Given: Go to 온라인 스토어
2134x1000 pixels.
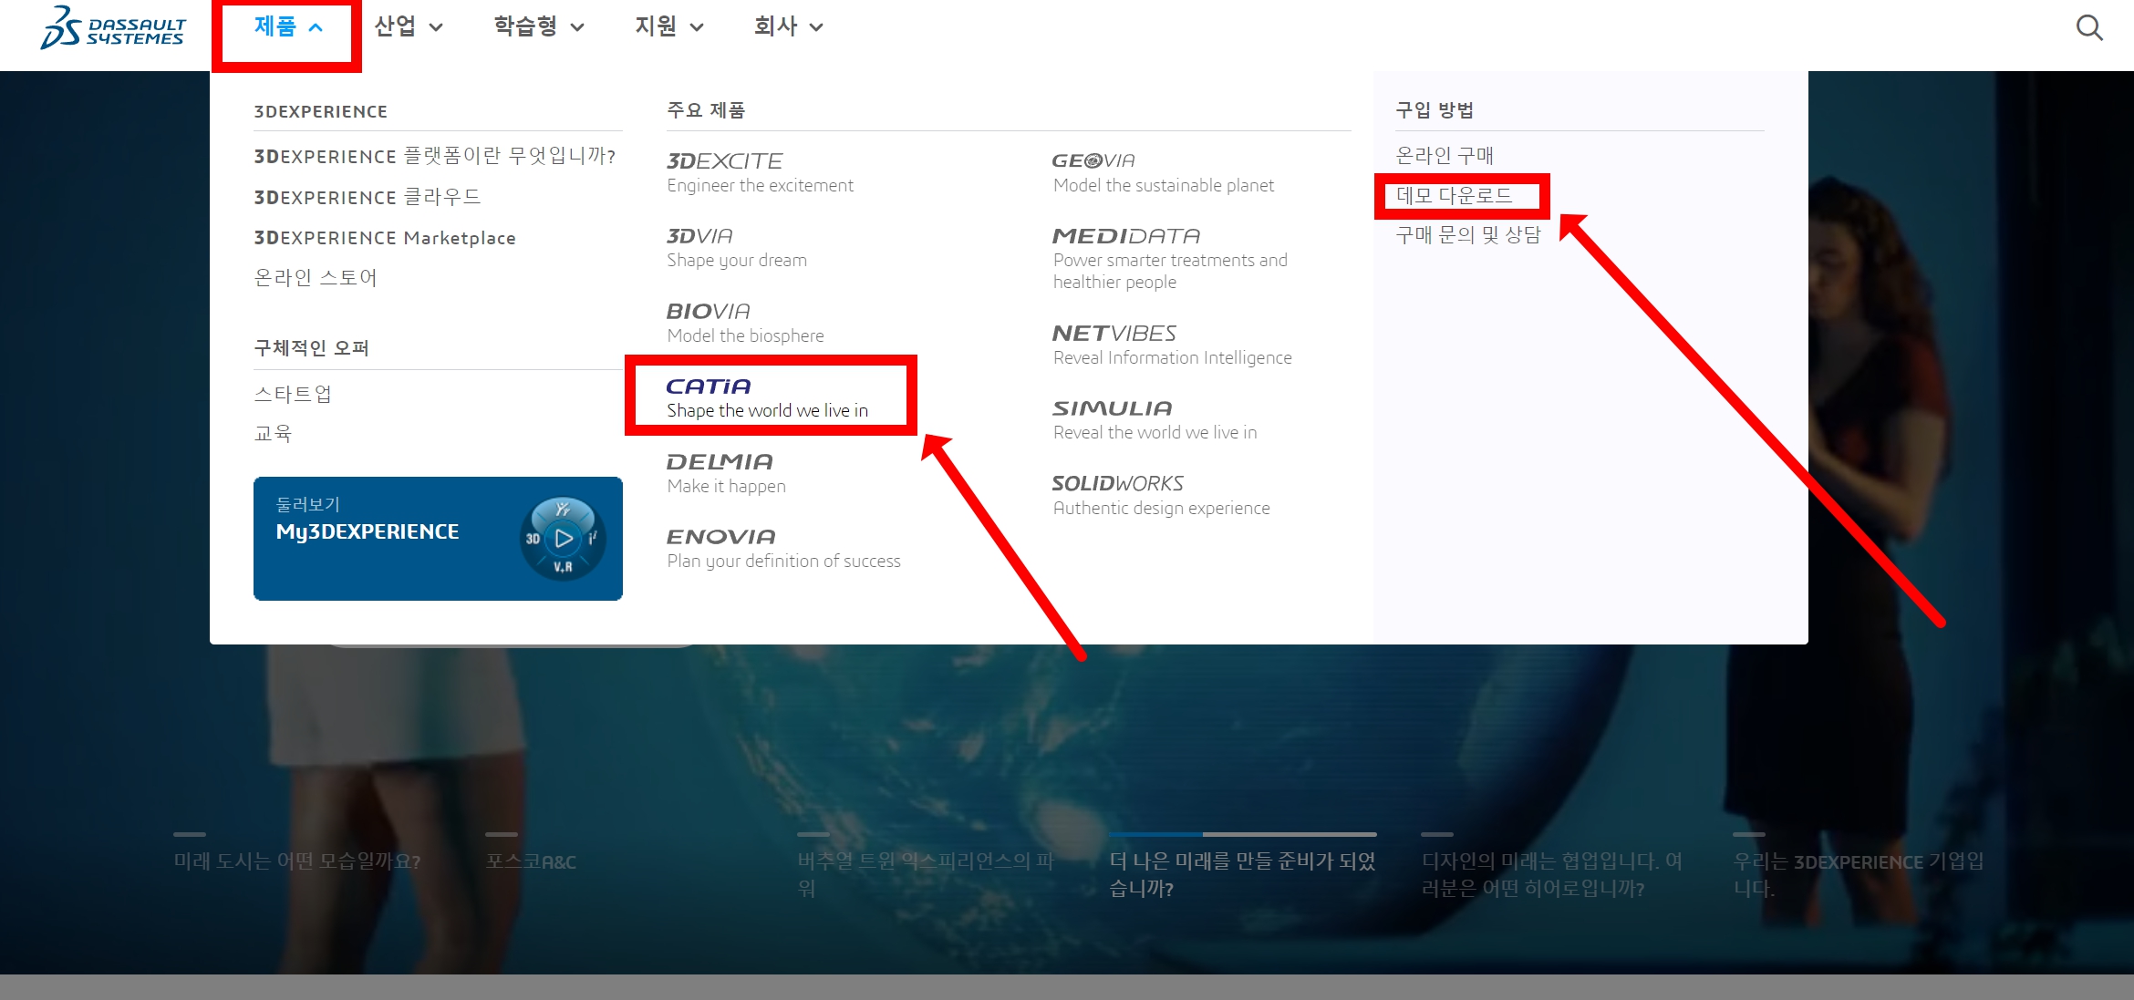Looking at the screenshot, I should coord(316,277).
